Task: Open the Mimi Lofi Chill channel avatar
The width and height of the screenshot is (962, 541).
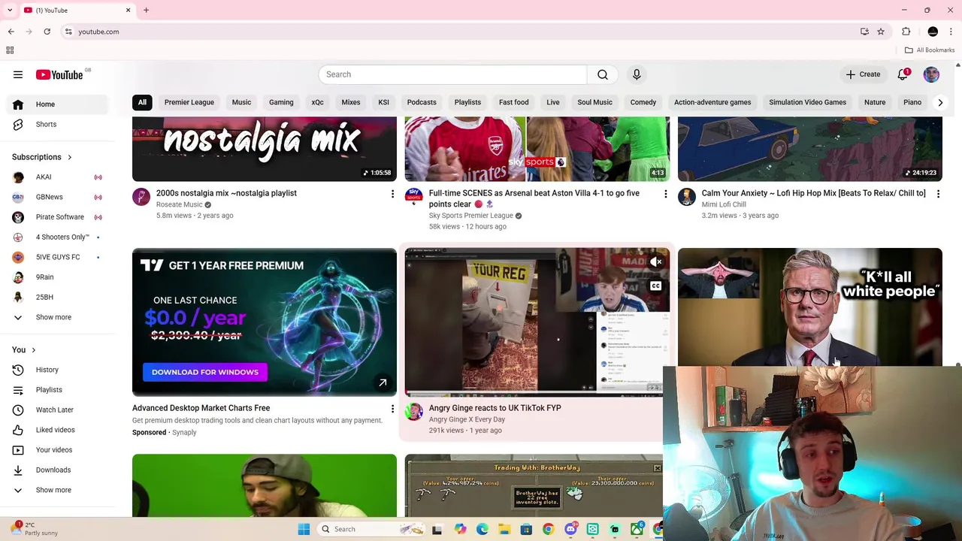Action: [687, 197]
